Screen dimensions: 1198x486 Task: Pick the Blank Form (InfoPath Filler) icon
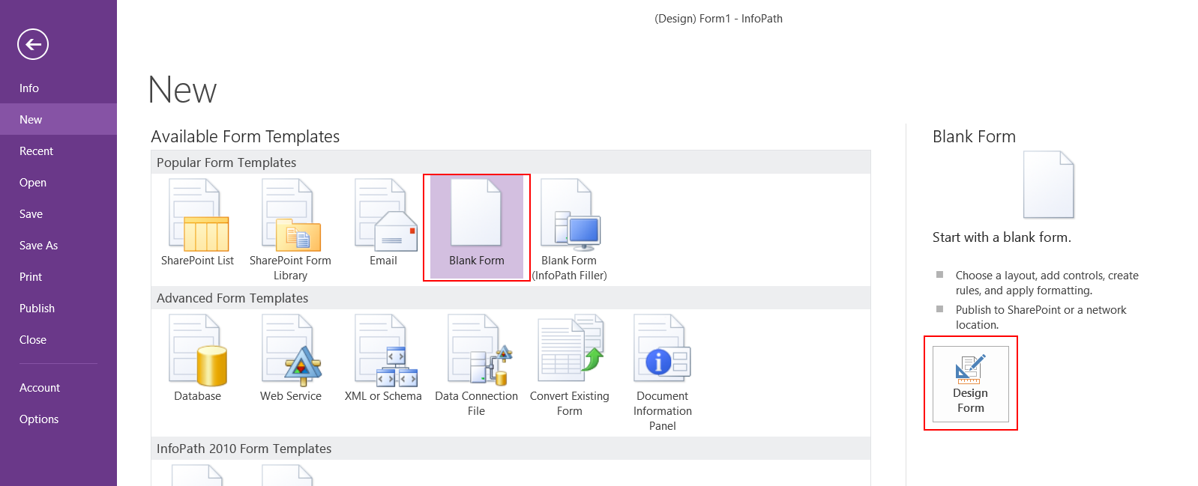[x=570, y=215]
